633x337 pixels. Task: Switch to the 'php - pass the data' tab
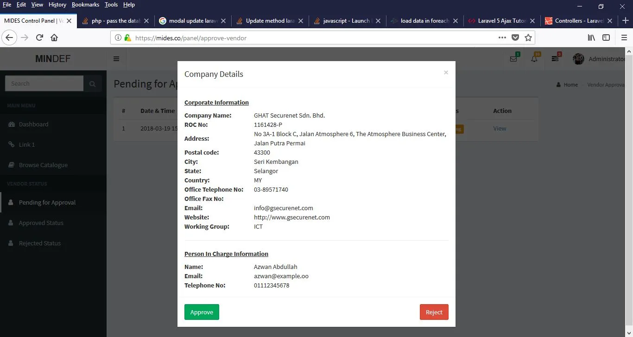pyautogui.click(x=116, y=21)
